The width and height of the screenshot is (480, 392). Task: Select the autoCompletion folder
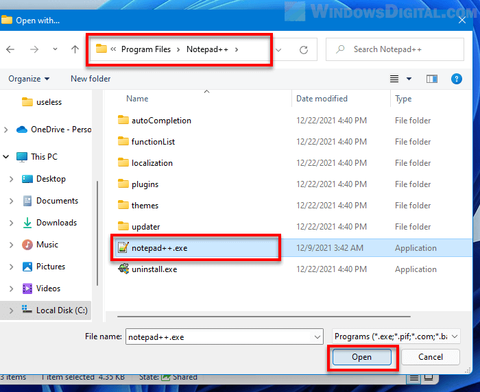click(154, 121)
